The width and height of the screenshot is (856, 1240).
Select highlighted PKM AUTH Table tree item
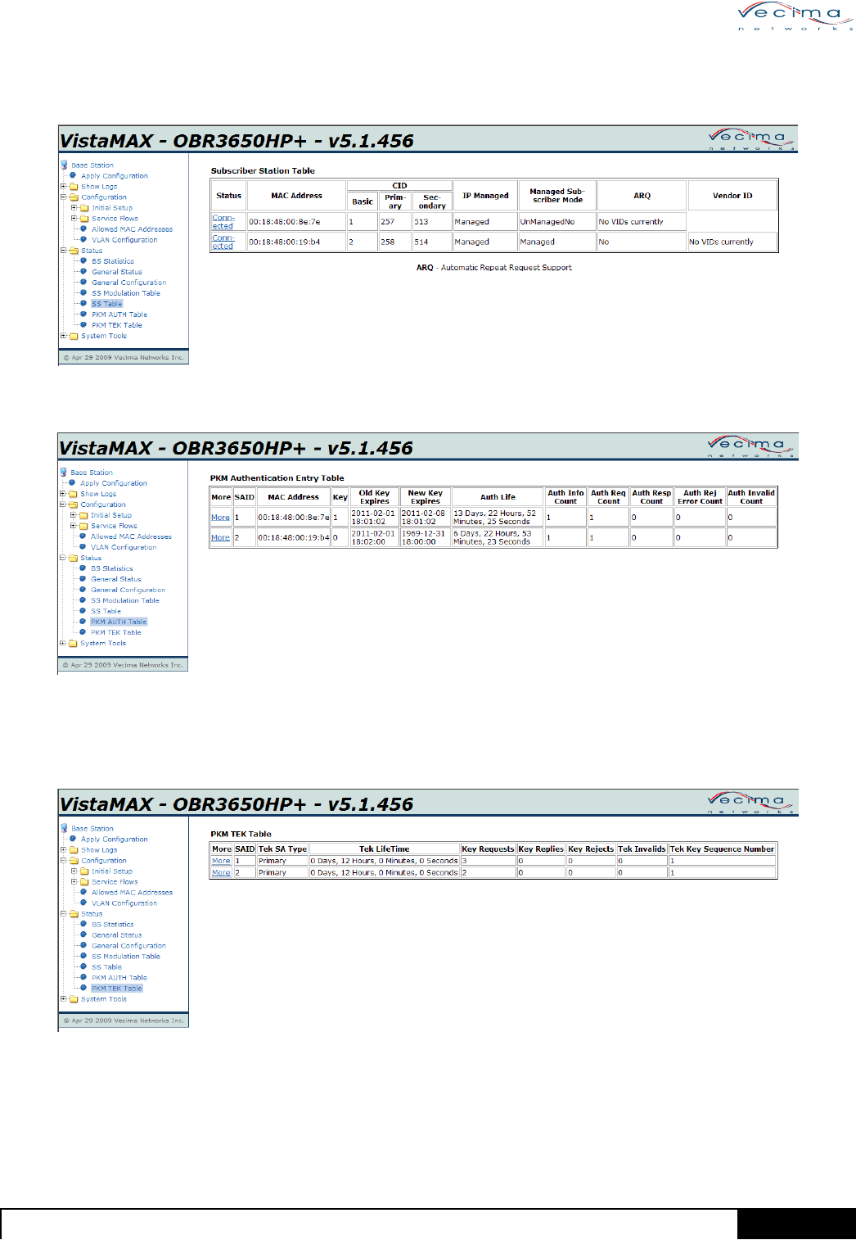pos(119,622)
